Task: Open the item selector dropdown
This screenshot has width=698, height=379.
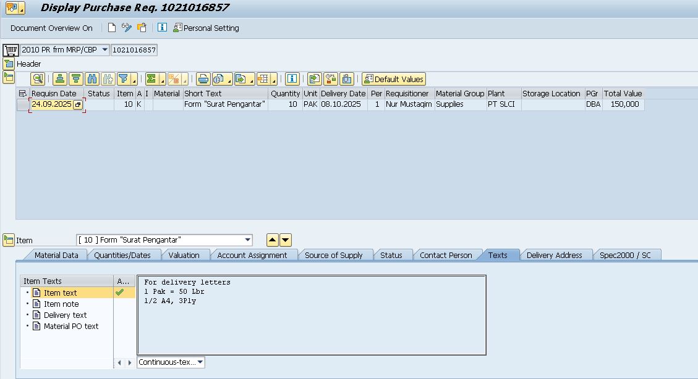Action: point(248,240)
